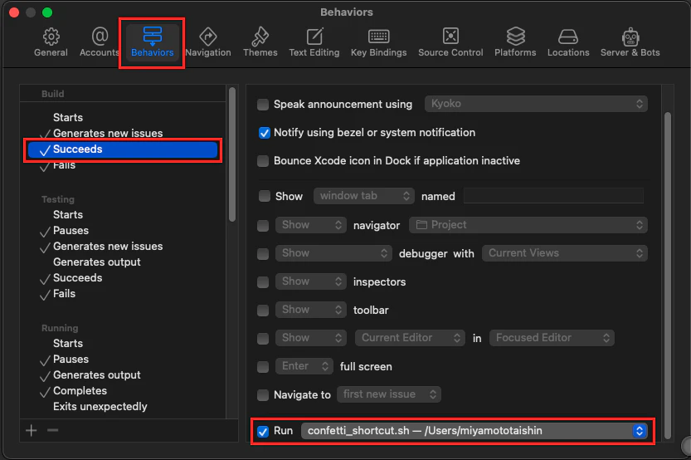Open the first new issue dropdown
Viewport: 691px width, 460px height.
pyautogui.click(x=389, y=394)
